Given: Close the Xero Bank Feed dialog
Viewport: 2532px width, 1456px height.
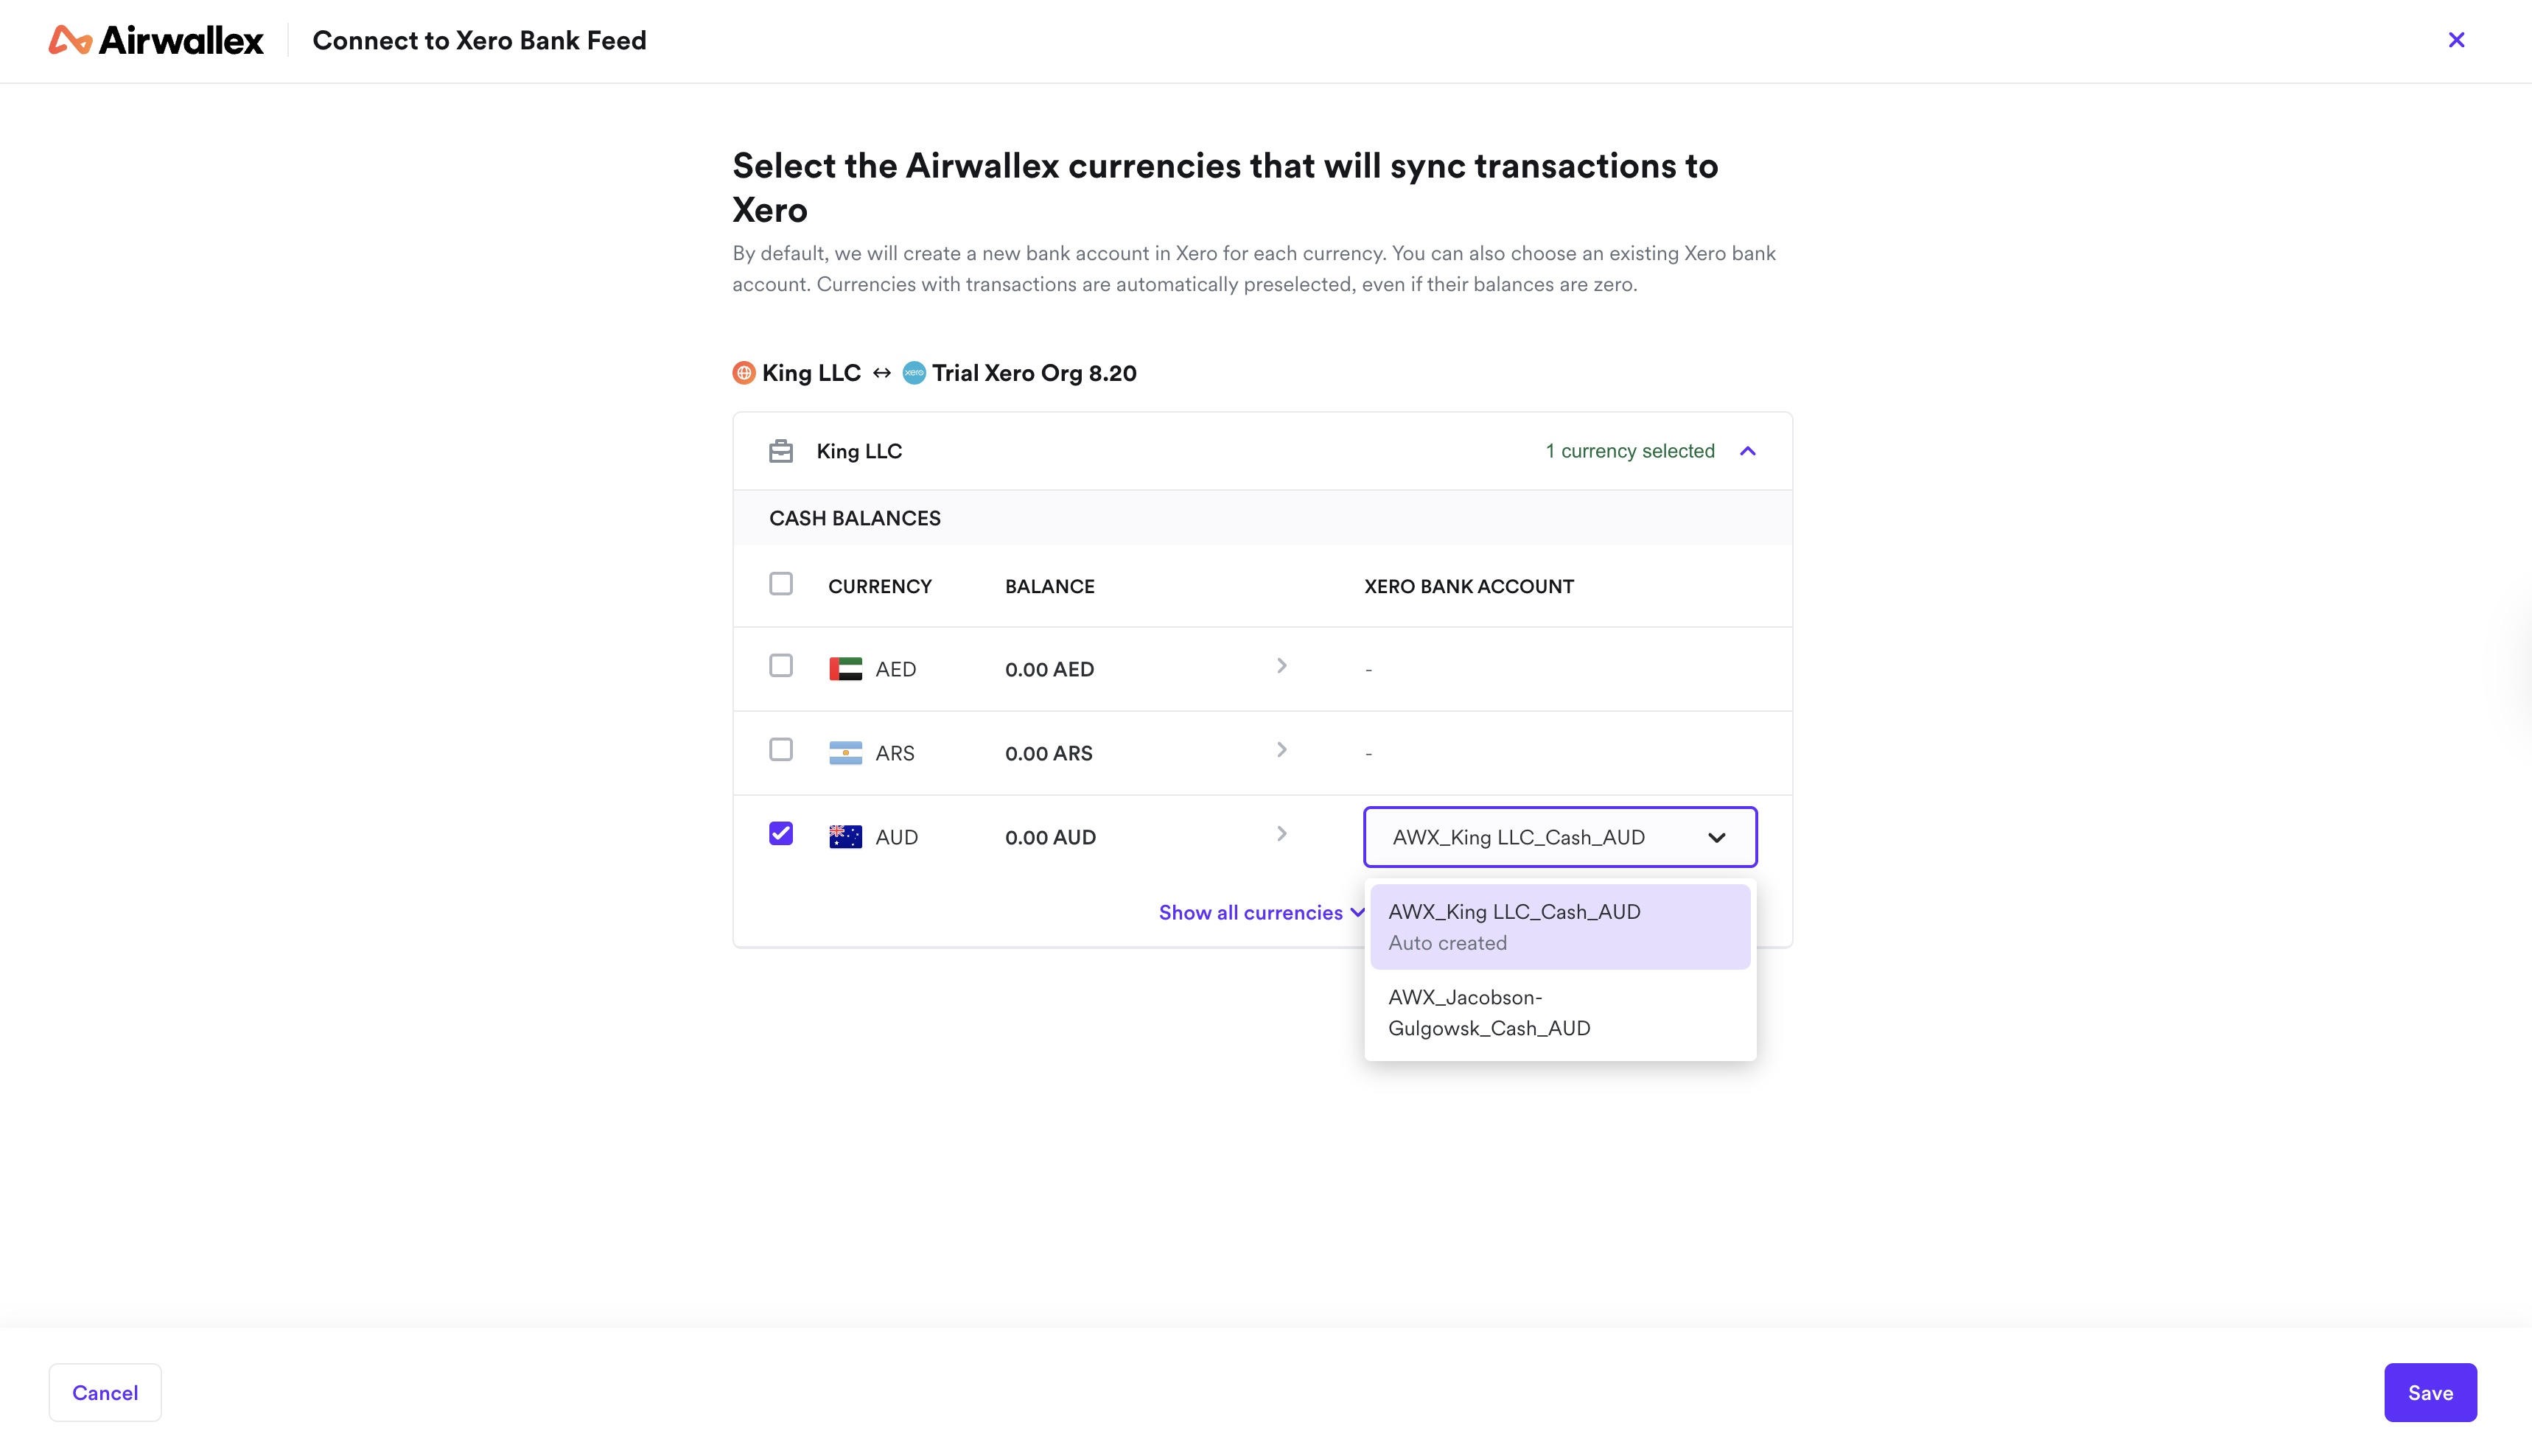Looking at the screenshot, I should 2456,40.
